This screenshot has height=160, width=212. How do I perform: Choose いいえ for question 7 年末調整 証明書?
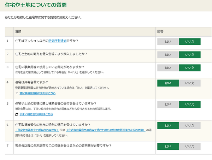point(190,147)
